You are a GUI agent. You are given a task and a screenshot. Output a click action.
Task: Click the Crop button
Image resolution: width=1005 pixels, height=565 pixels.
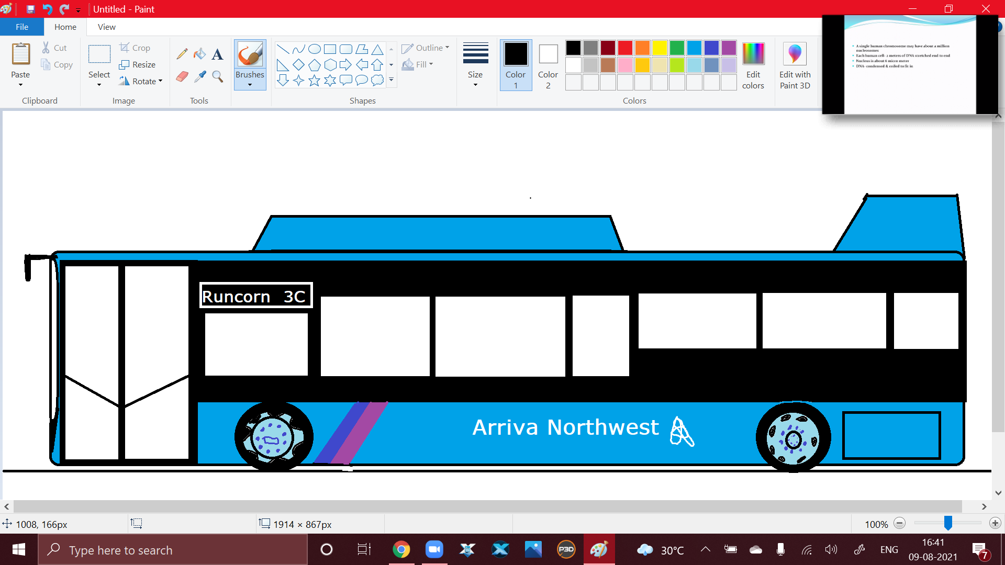pyautogui.click(x=135, y=48)
